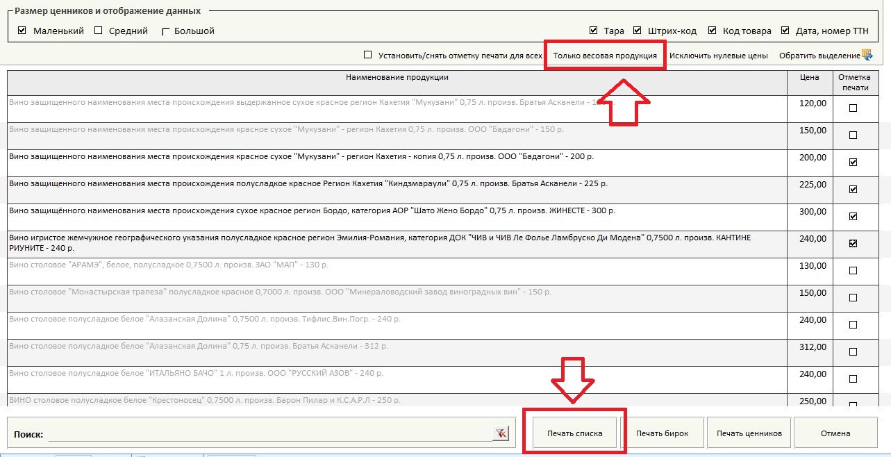Unmark print checkbox for the 300,00 Бордо wine

click(x=853, y=217)
